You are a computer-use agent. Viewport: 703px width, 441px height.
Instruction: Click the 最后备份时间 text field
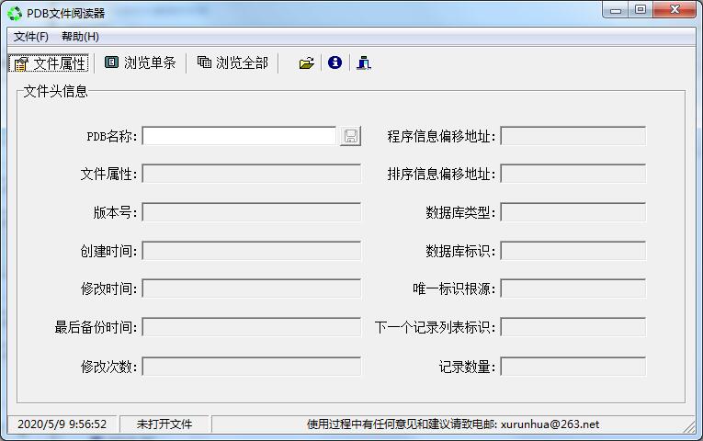[251, 327]
